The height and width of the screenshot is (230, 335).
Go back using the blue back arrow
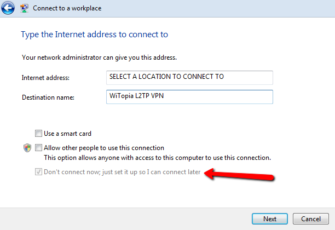coord(8,8)
